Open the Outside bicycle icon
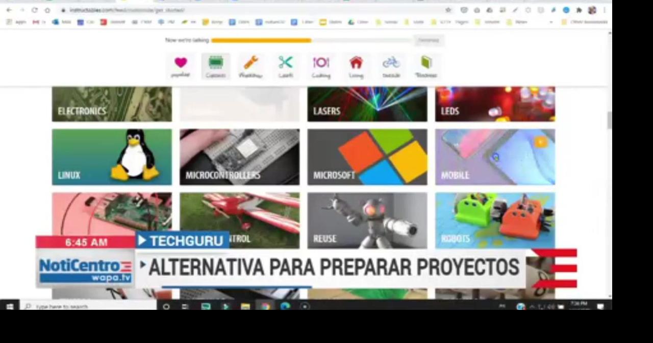Viewport: 653px width, 343px height. coord(391,65)
